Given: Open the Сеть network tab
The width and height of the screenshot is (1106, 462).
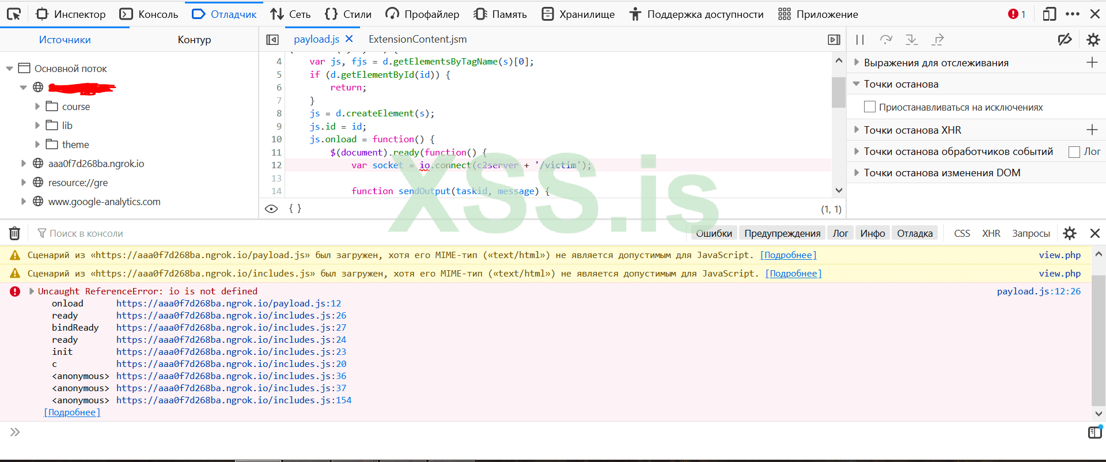Looking at the screenshot, I should click(290, 14).
